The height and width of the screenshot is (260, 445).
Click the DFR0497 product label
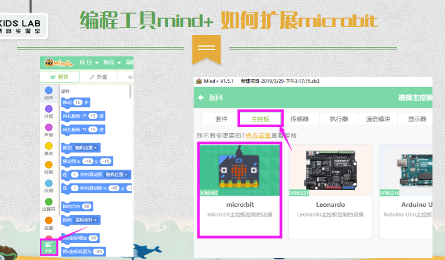click(x=209, y=193)
